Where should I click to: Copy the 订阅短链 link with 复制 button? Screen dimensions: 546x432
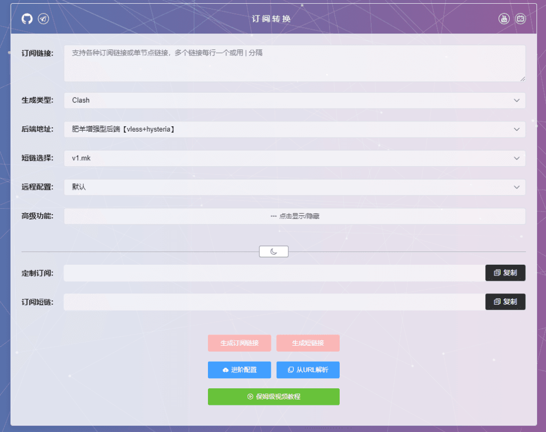(x=505, y=301)
